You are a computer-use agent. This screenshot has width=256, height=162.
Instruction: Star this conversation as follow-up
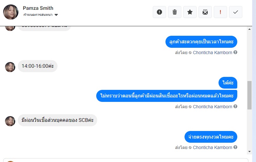(190, 12)
